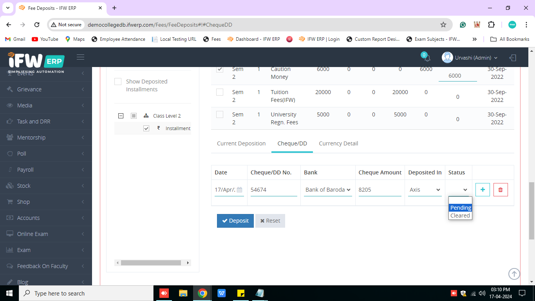The height and width of the screenshot is (301, 535).
Task: Click the Deposit button
Action: (235, 221)
